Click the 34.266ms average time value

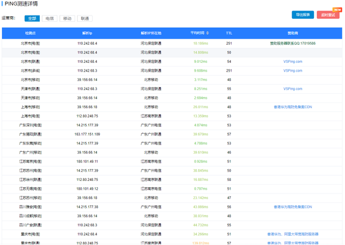coord(201,234)
